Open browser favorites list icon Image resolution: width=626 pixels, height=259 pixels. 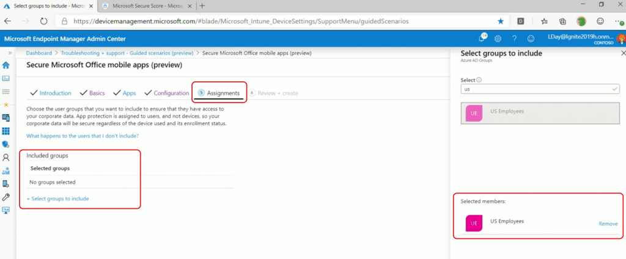click(x=544, y=21)
